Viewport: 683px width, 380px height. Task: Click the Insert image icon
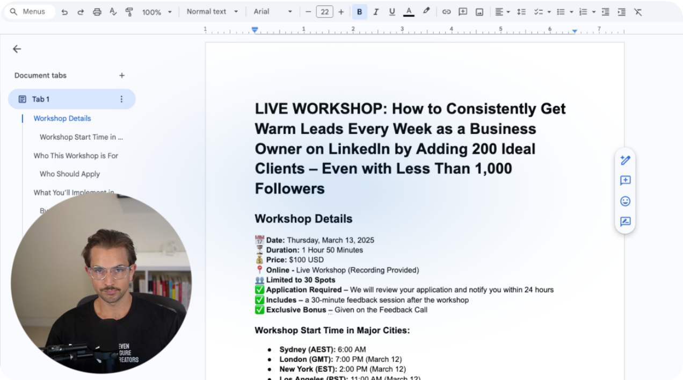pyautogui.click(x=479, y=12)
